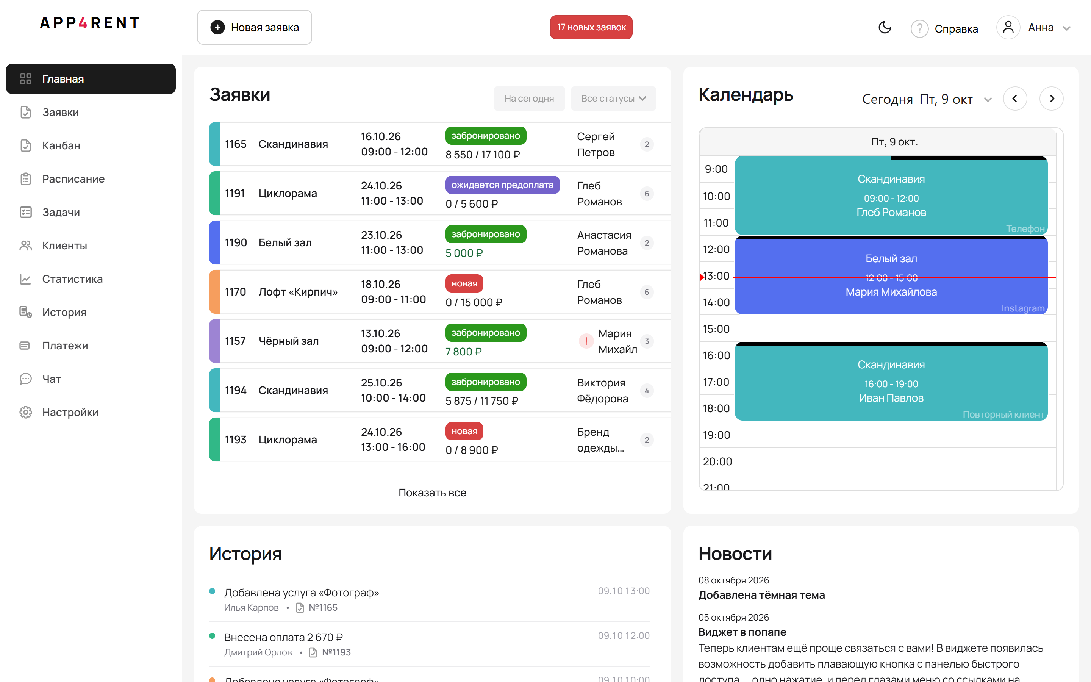Viewport: 1091px width, 682px height.
Task: Click the Справка question mark icon
Action: click(919, 28)
